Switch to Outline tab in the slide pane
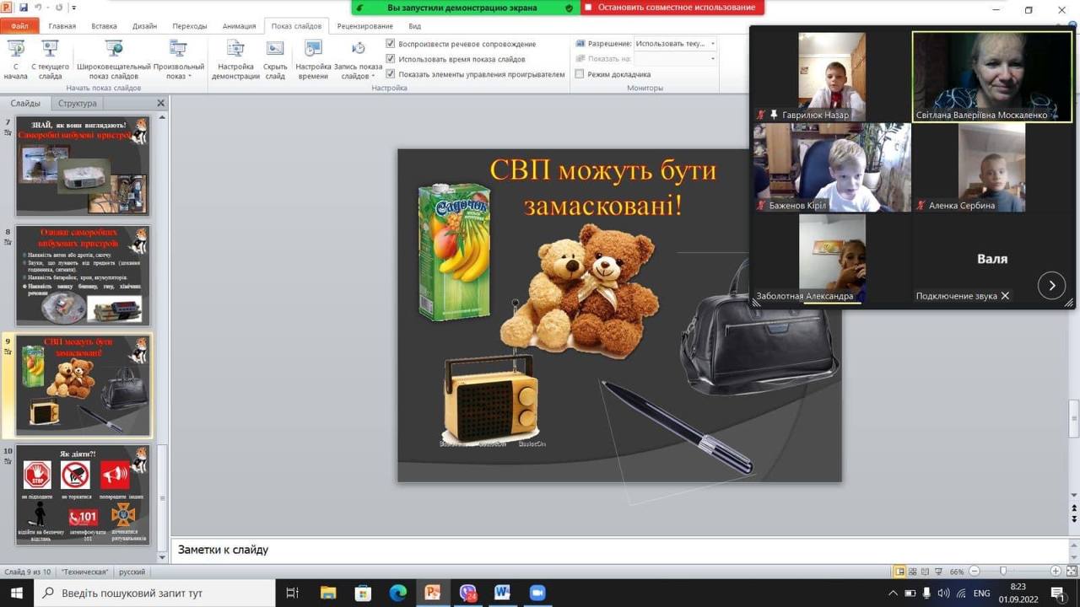Screen dimensions: 1080x607 click(x=77, y=104)
